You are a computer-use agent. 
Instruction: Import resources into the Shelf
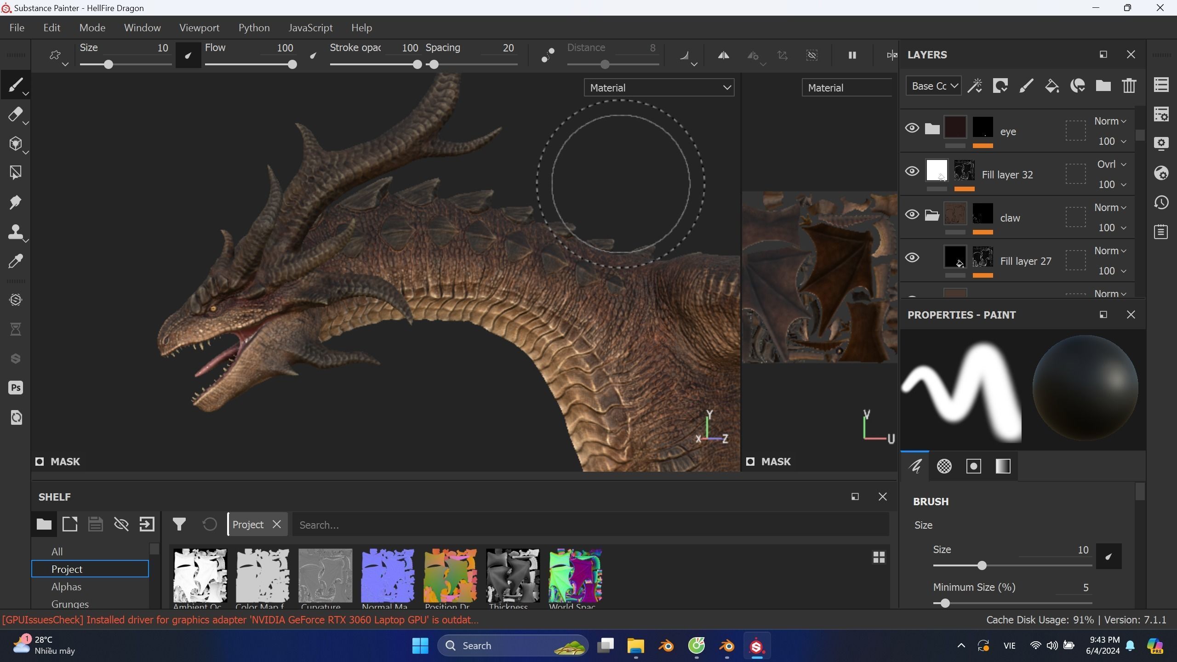pyautogui.click(x=147, y=524)
